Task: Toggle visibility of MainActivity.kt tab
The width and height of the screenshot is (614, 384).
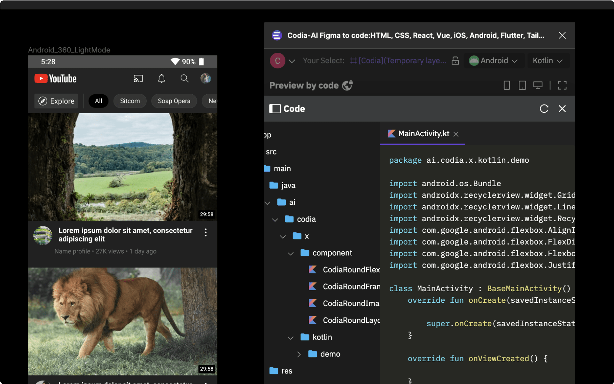Action: [x=457, y=134]
